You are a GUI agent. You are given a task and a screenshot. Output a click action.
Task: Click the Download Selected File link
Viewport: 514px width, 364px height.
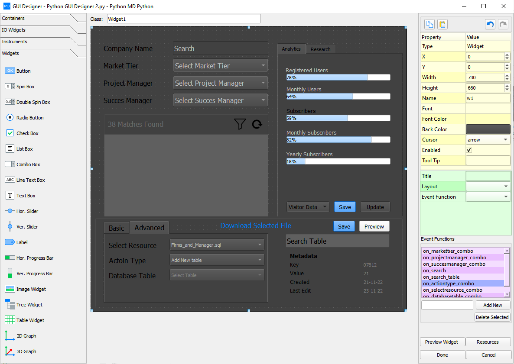point(255,225)
